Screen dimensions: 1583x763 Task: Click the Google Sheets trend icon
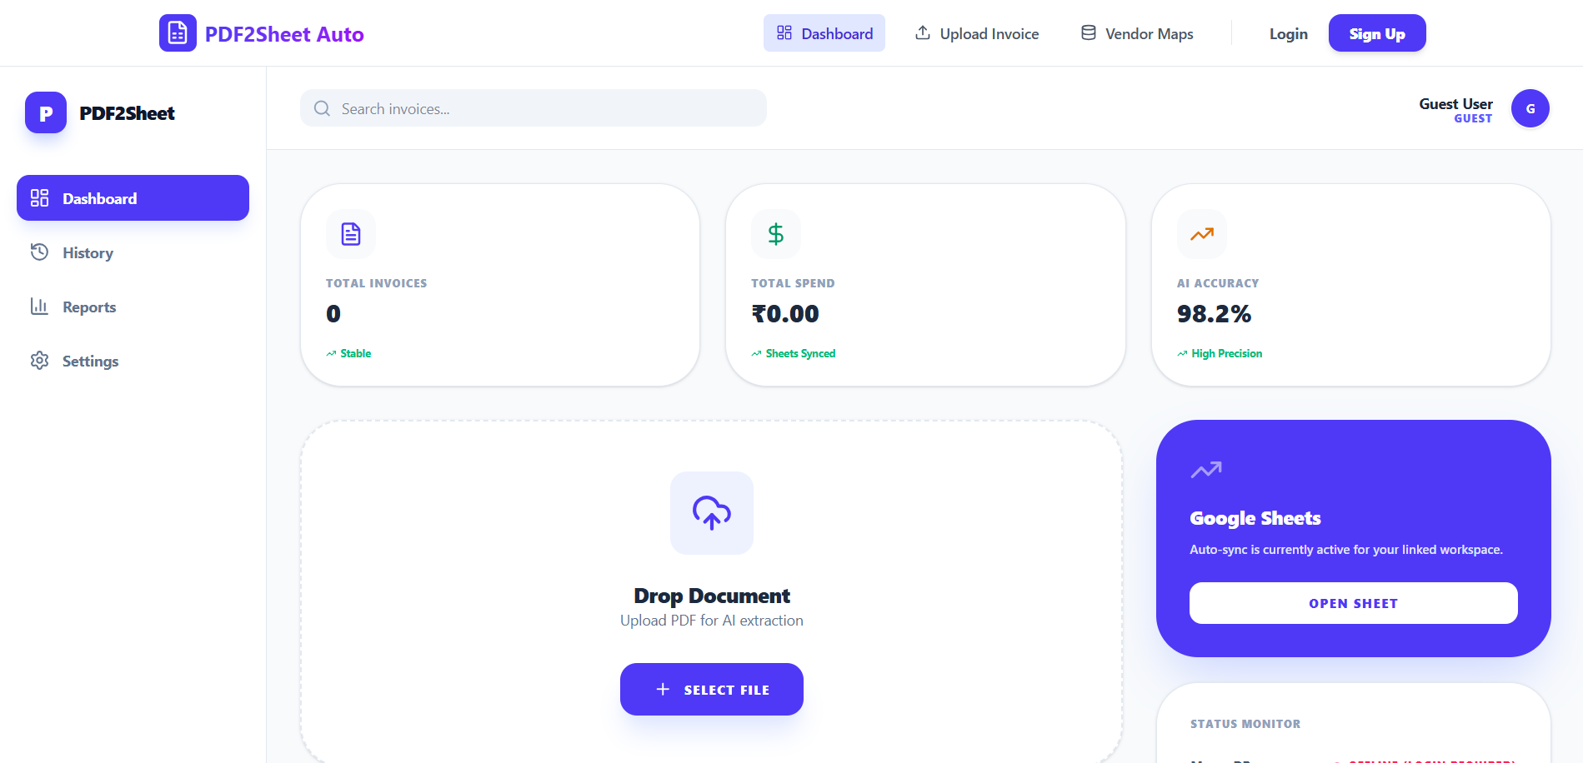(x=1205, y=471)
